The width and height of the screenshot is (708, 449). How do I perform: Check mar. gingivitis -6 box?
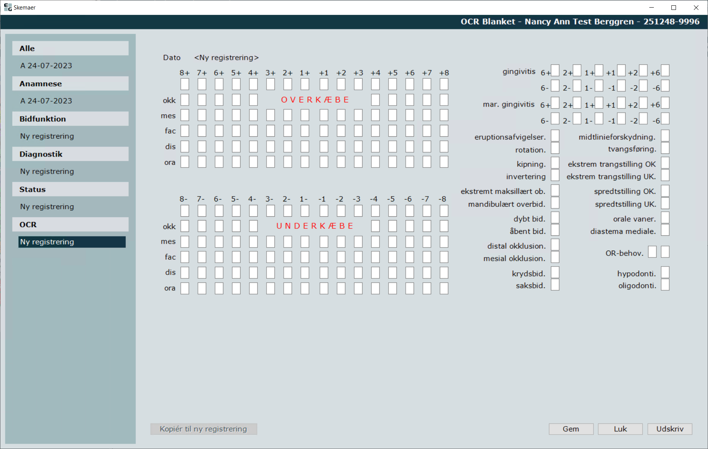665,118
